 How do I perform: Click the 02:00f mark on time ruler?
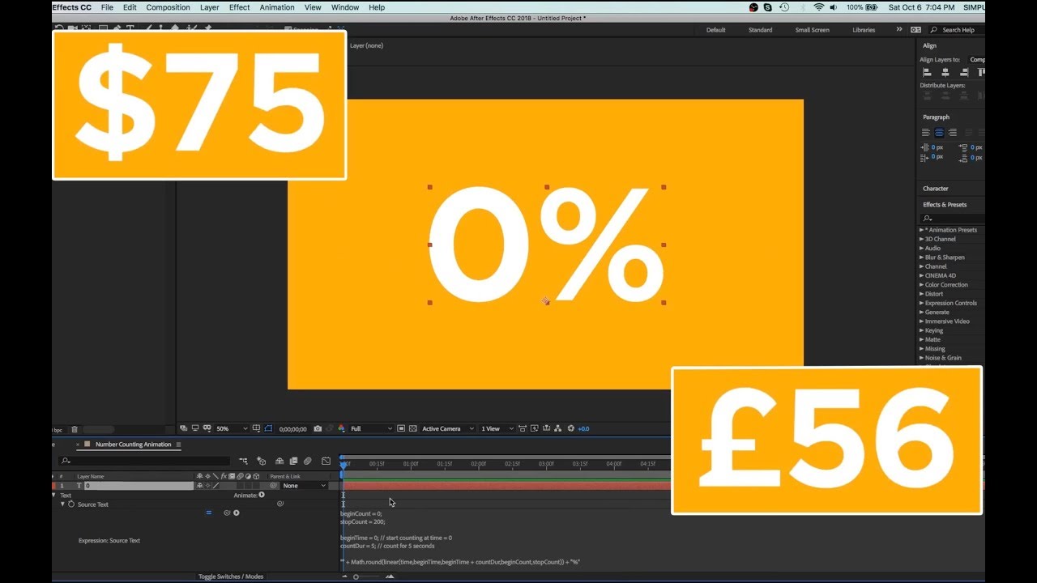click(x=478, y=464)
